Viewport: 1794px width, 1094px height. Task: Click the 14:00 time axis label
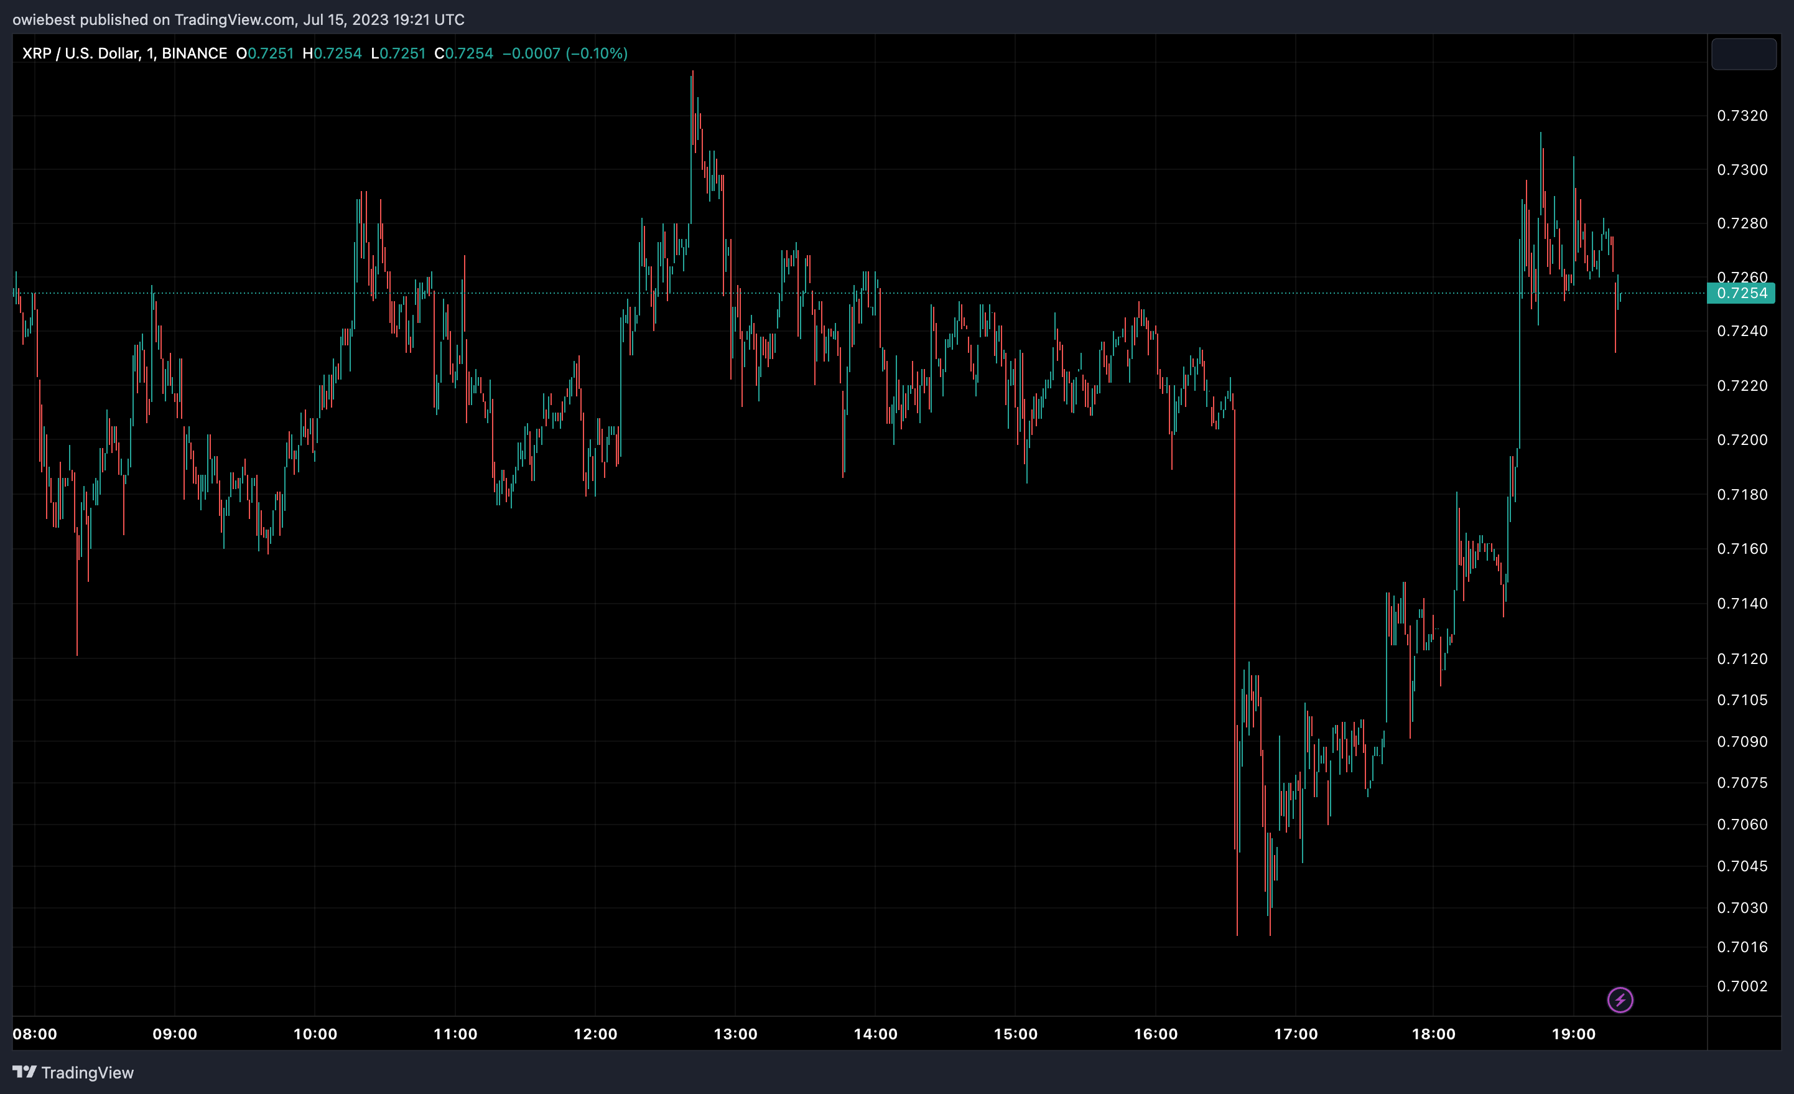875,1034
